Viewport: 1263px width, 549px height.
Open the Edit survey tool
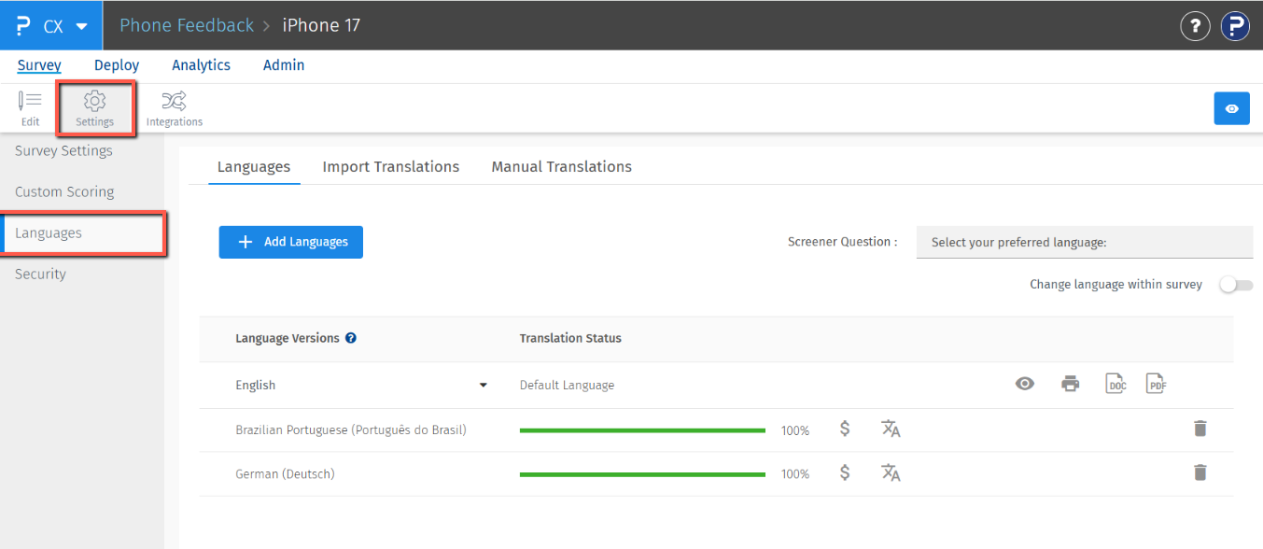point(30,107)
